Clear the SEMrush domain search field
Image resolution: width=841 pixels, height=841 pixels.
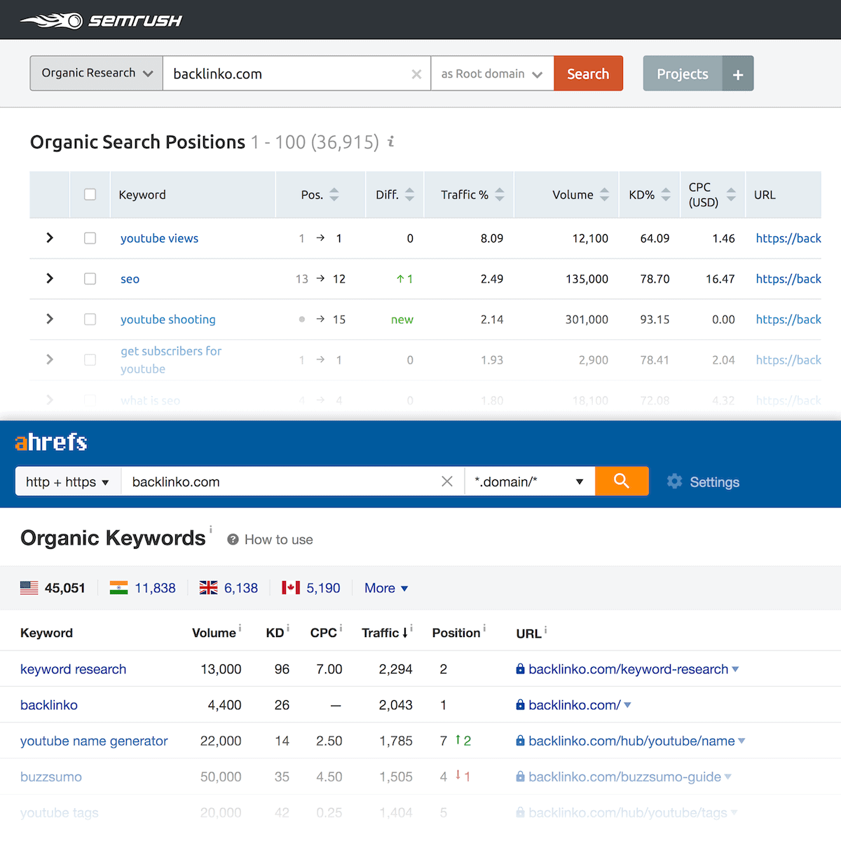point(416,74)
